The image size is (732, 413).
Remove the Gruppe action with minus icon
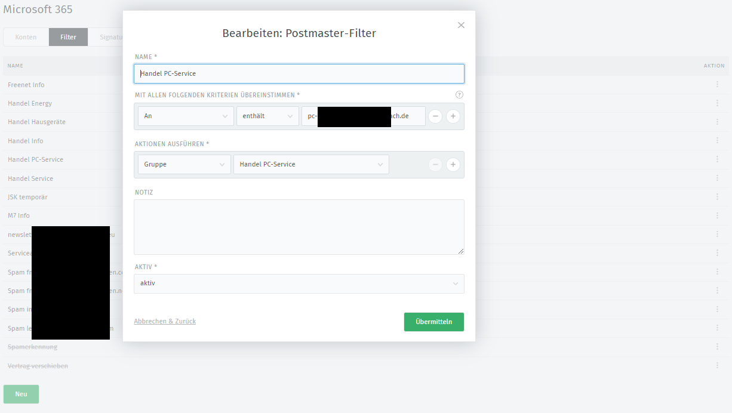point(435,164)
